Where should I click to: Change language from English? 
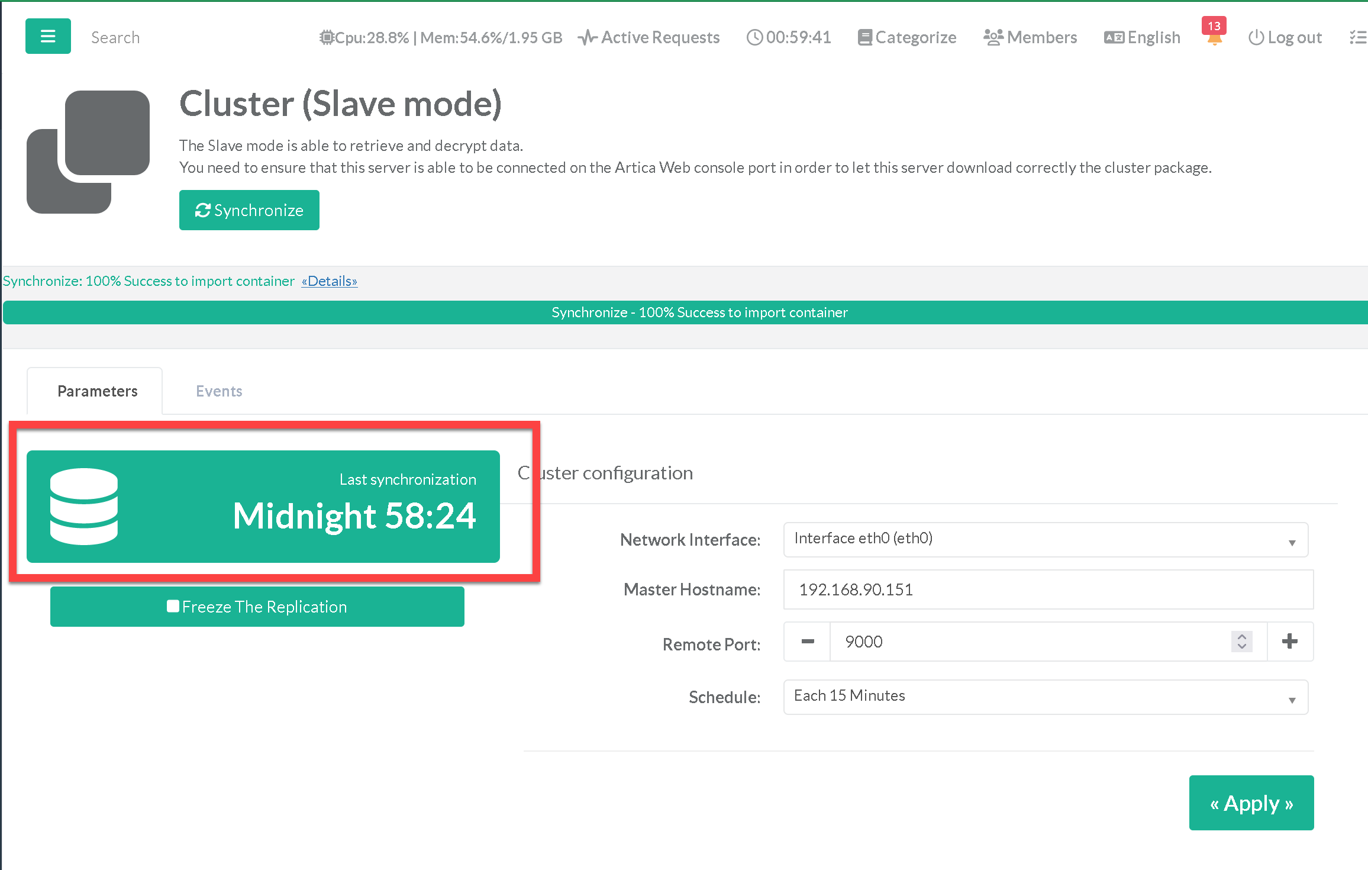pos(1142,38)
